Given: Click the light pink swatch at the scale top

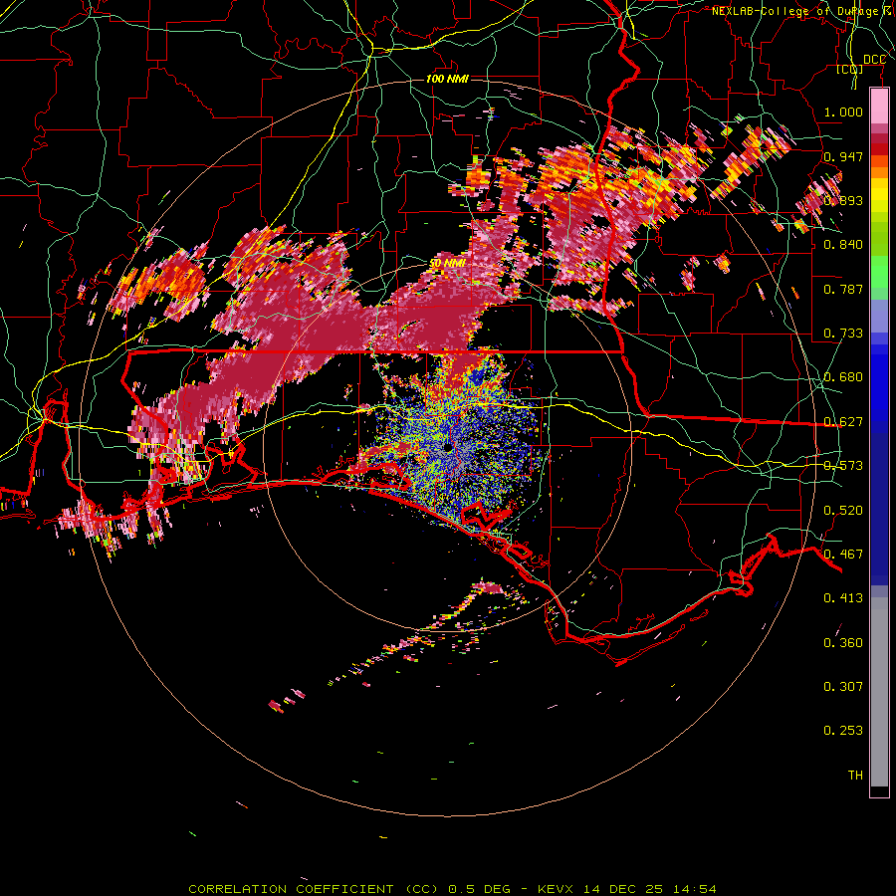Looking at the screenshot, I should [x=879, y=107].
